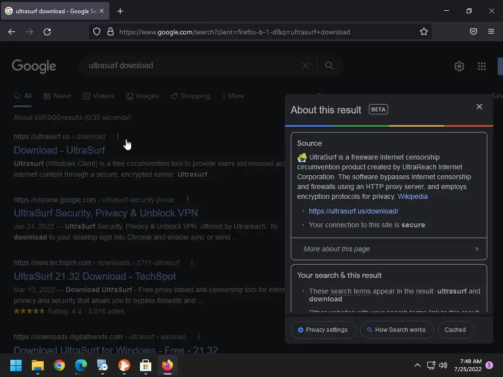Open How Search works

397,329
